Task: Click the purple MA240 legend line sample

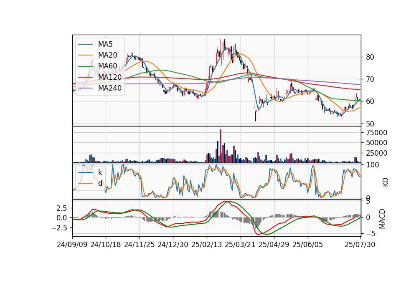Action: point(85,88)
